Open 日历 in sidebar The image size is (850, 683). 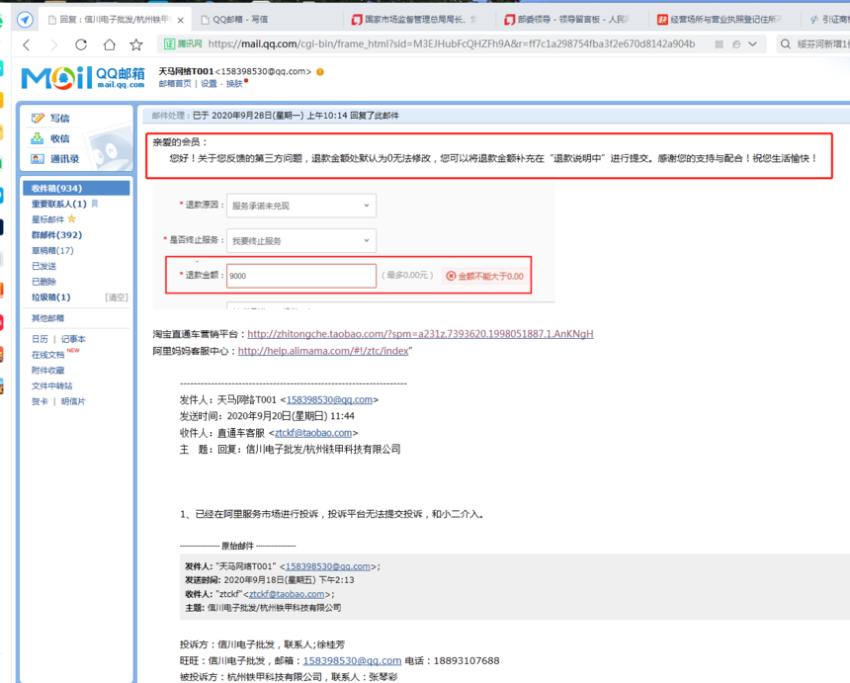tap(40, 339)
